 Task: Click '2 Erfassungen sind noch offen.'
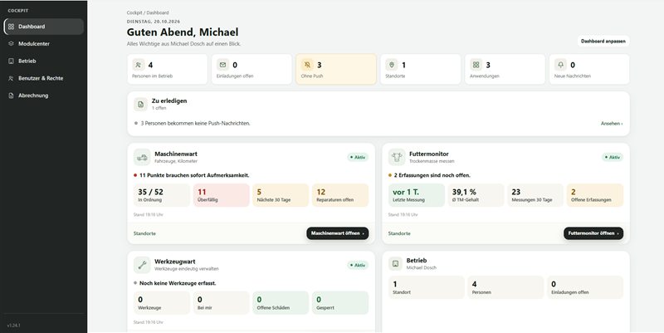[x=432, y=175]
